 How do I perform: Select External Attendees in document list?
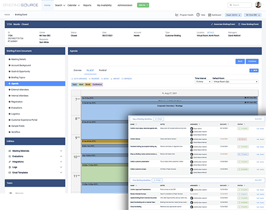point(20,90)
